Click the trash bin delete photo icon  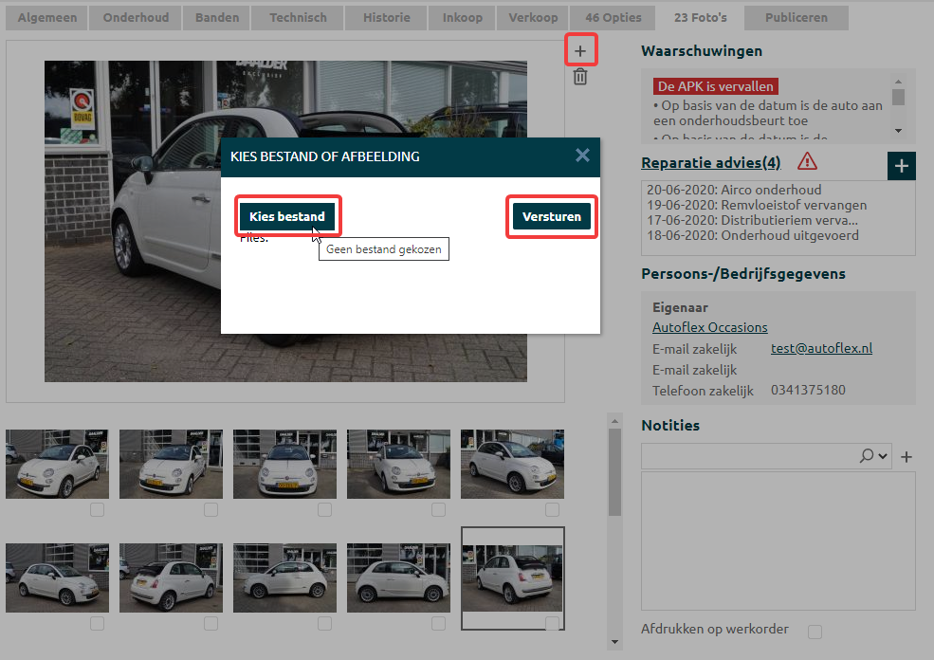tap(580, 77)
